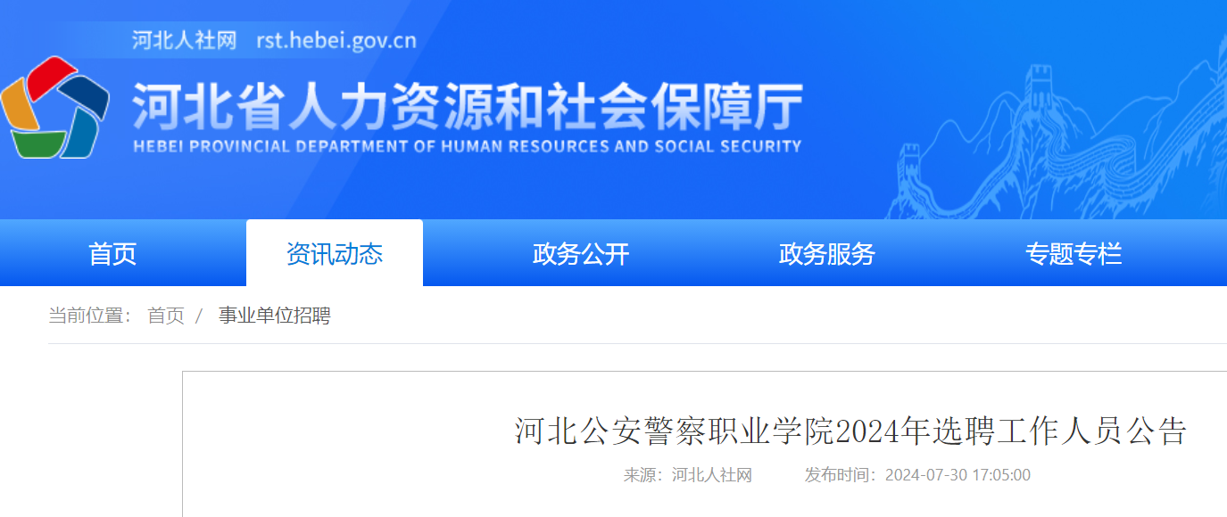Click the 发布时间 2024-07-30 timestamp

pyautogui.click(x=917, y=475)
